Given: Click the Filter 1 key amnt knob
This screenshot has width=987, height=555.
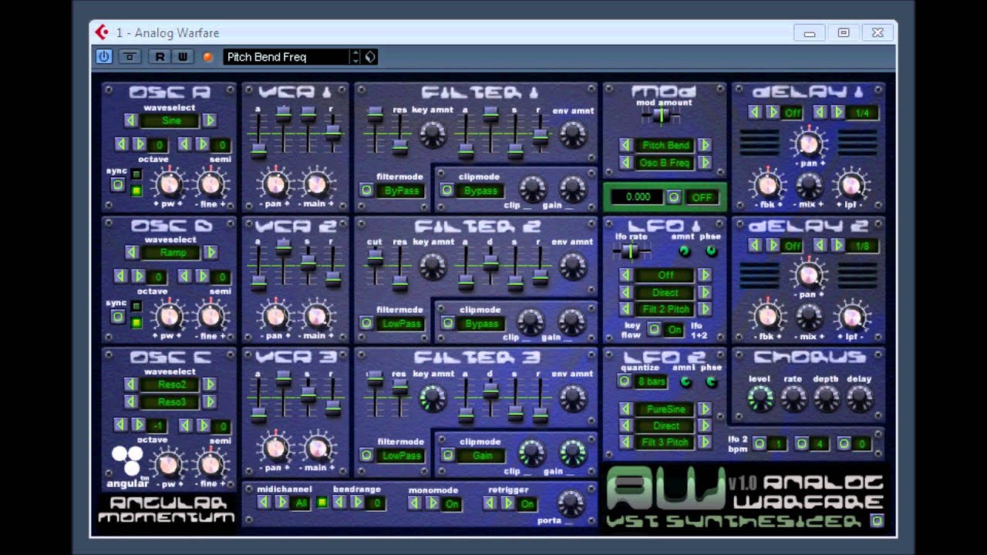Looking at the screenshot, I should pyautogui.click(x=433, y=136).
